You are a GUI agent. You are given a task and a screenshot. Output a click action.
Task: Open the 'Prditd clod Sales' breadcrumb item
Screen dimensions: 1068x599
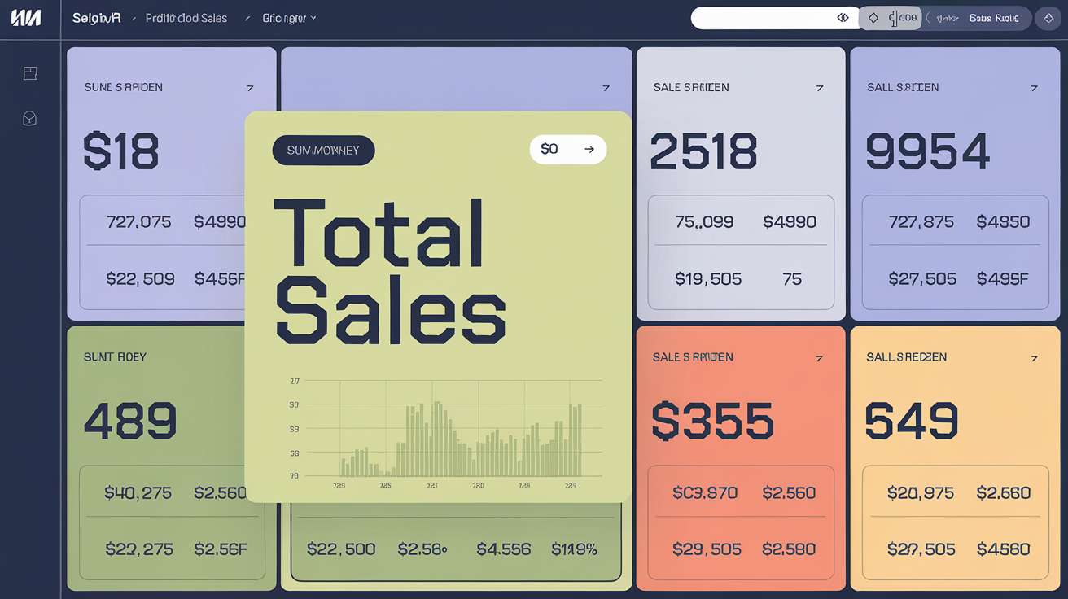[x=186, y=18]
